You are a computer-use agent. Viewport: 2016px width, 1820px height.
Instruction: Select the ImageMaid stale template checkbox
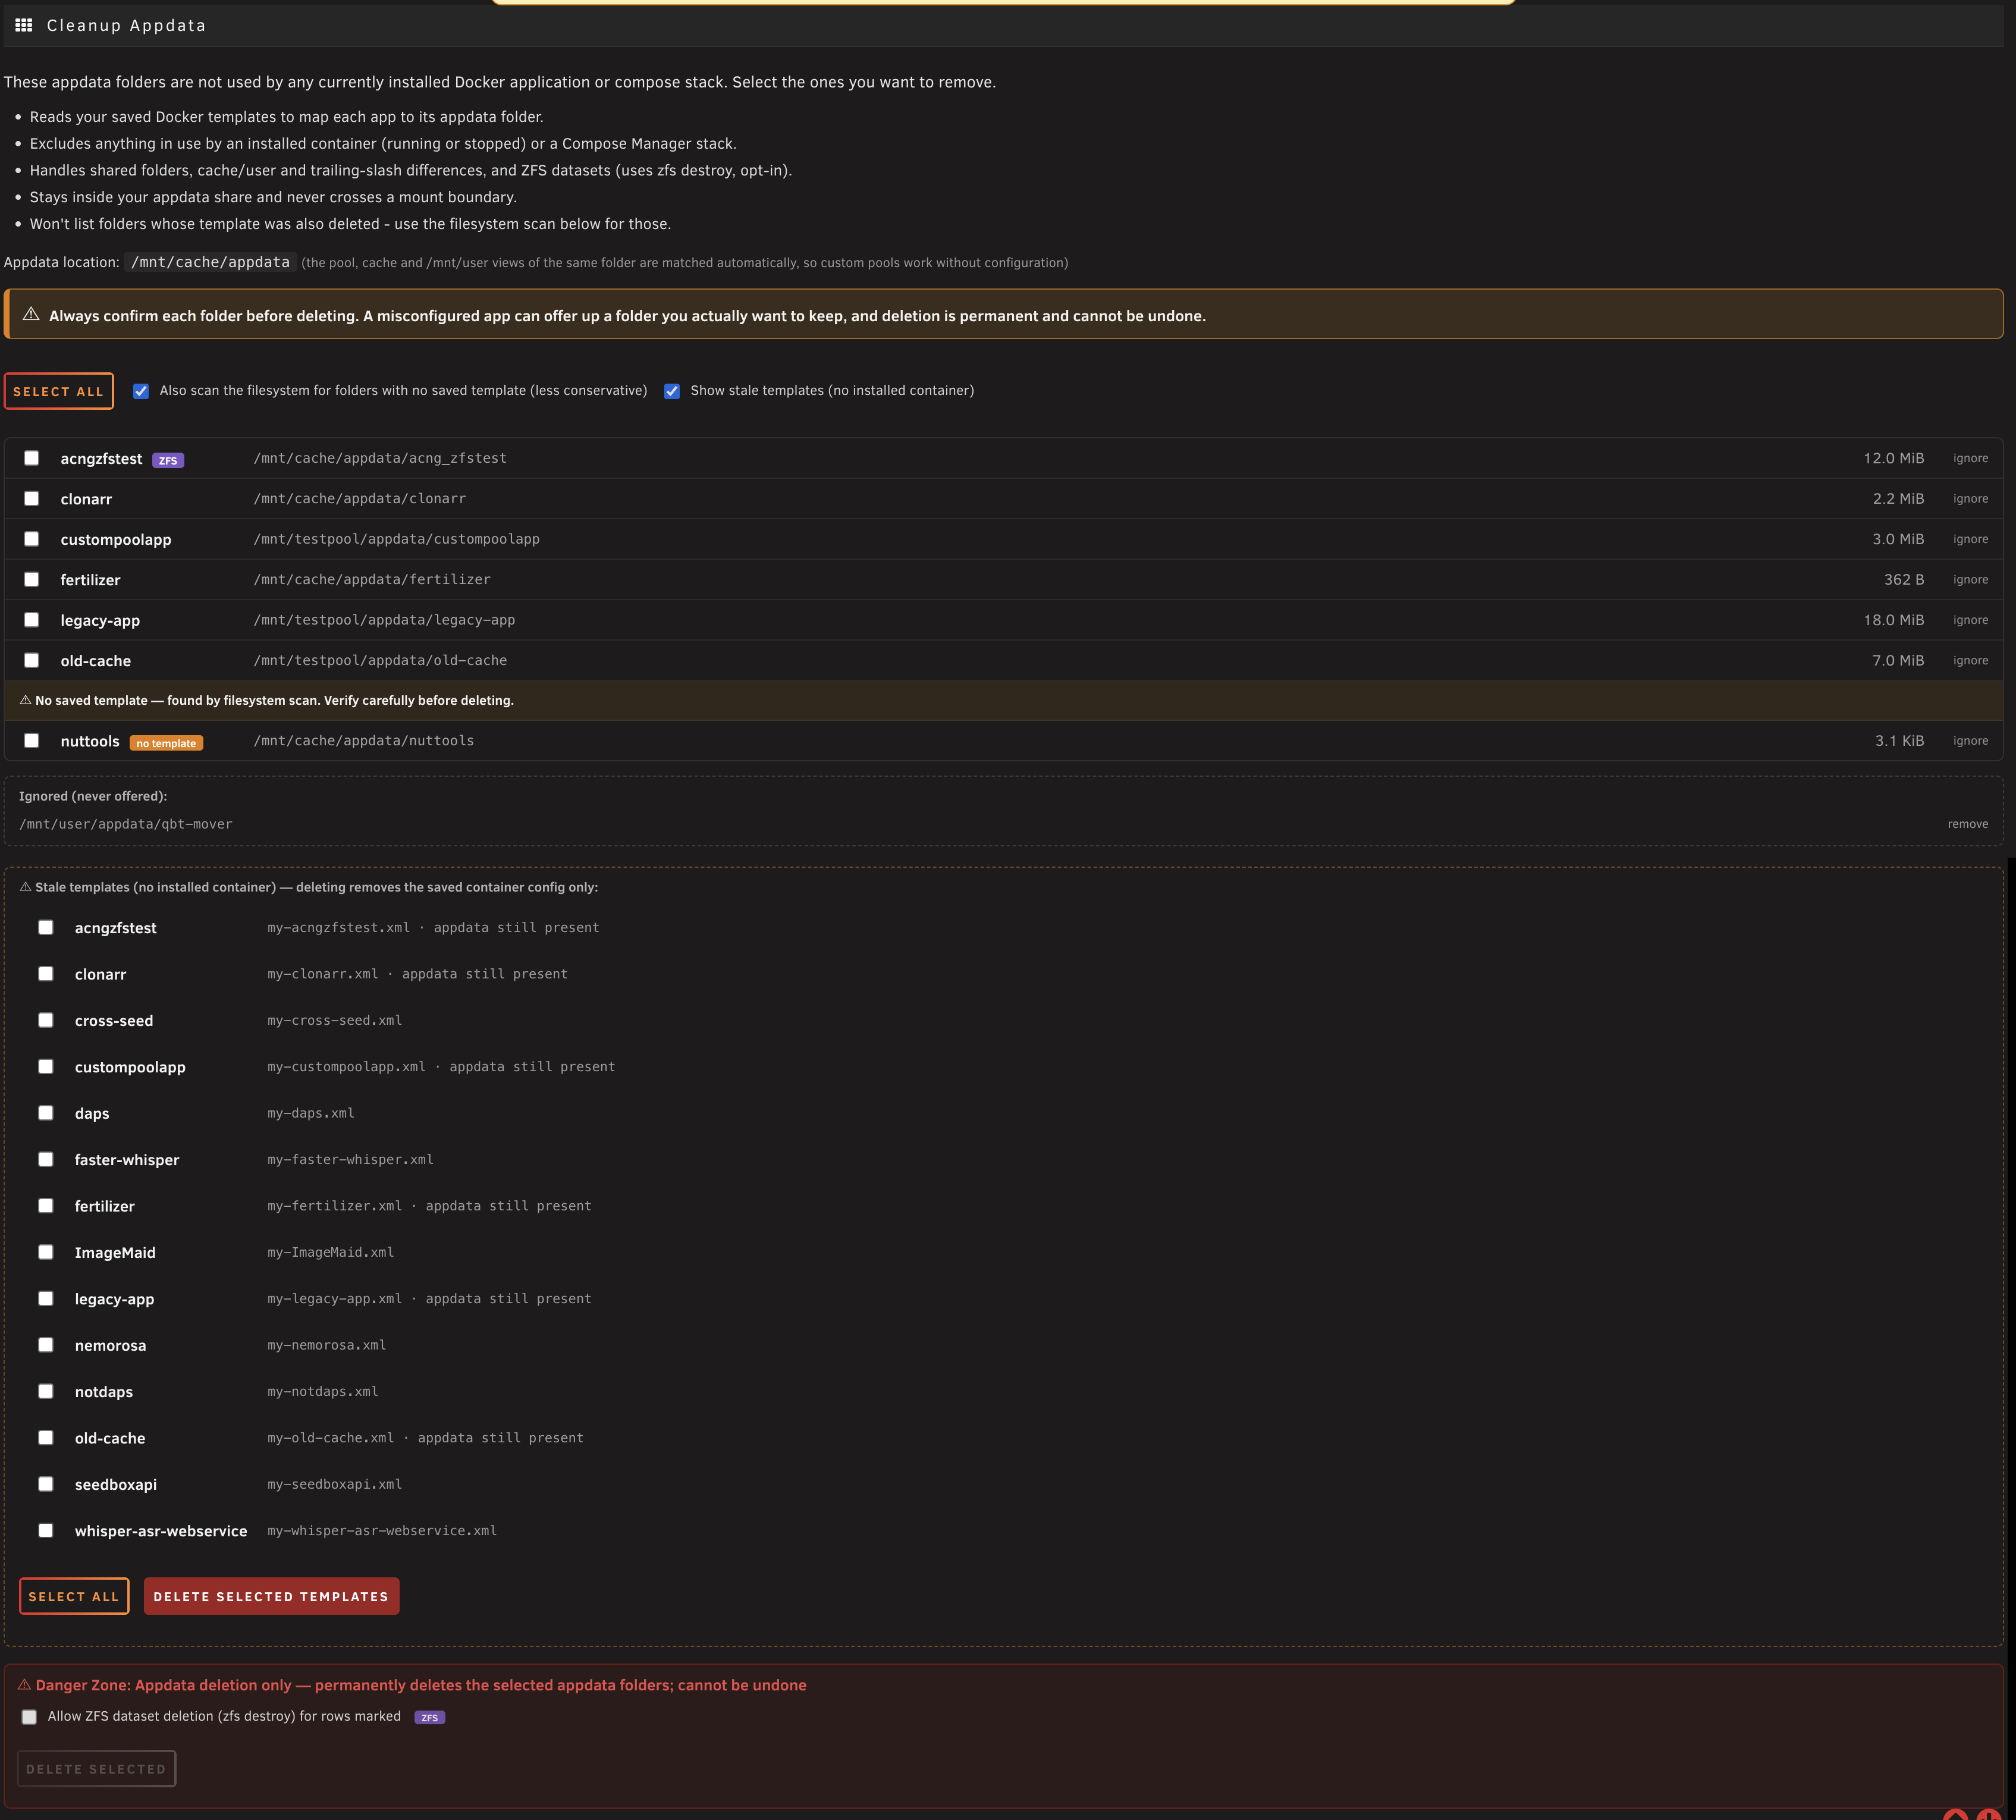(46, 1252)
